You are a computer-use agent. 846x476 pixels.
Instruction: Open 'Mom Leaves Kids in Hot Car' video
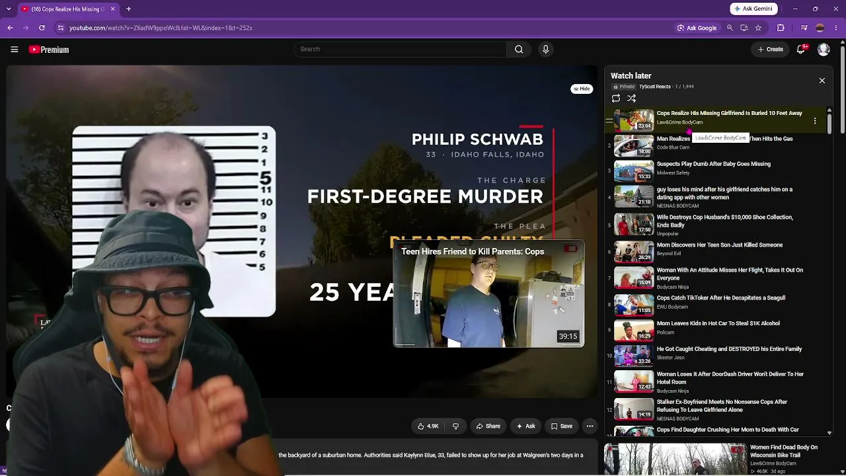tap(718, 323)
